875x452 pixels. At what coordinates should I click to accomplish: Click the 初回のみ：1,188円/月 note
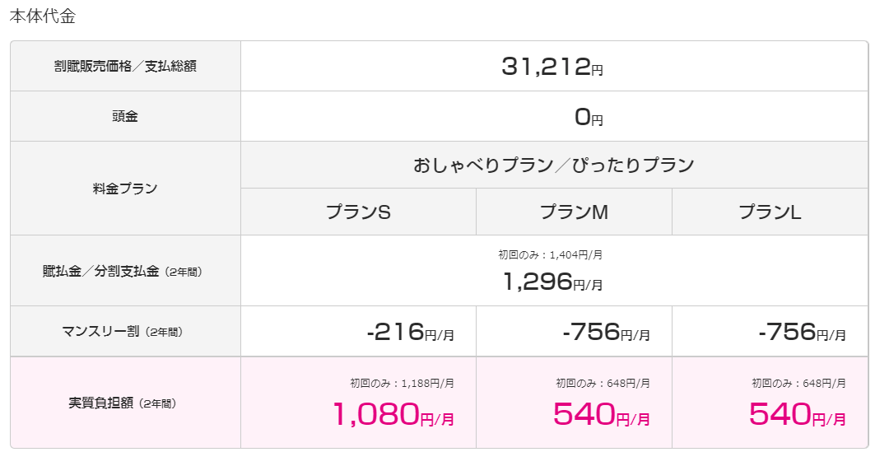402,384
